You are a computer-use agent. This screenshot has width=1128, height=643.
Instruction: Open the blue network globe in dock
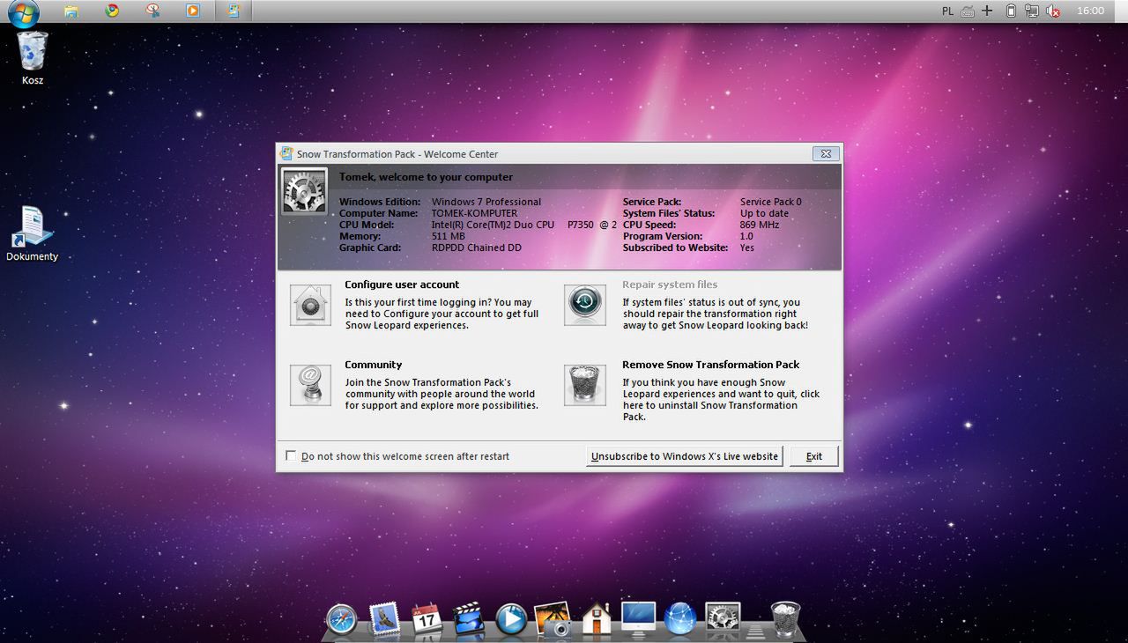coord(680,619)
